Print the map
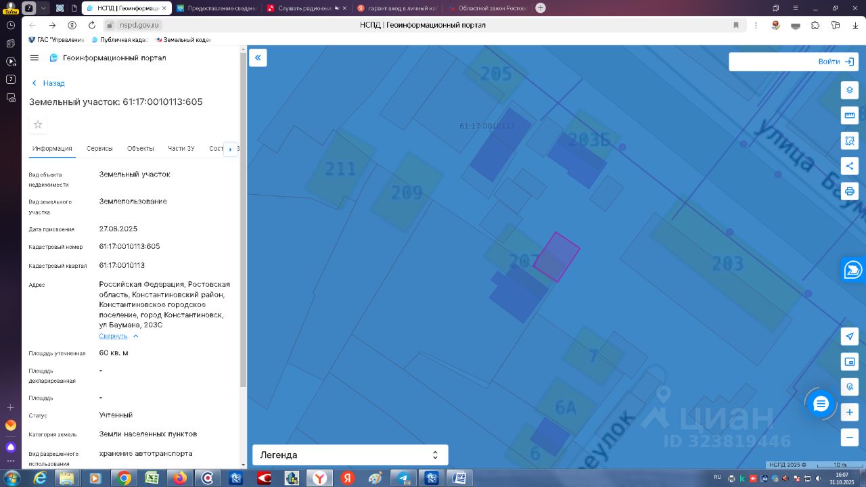 click(850, 191)
